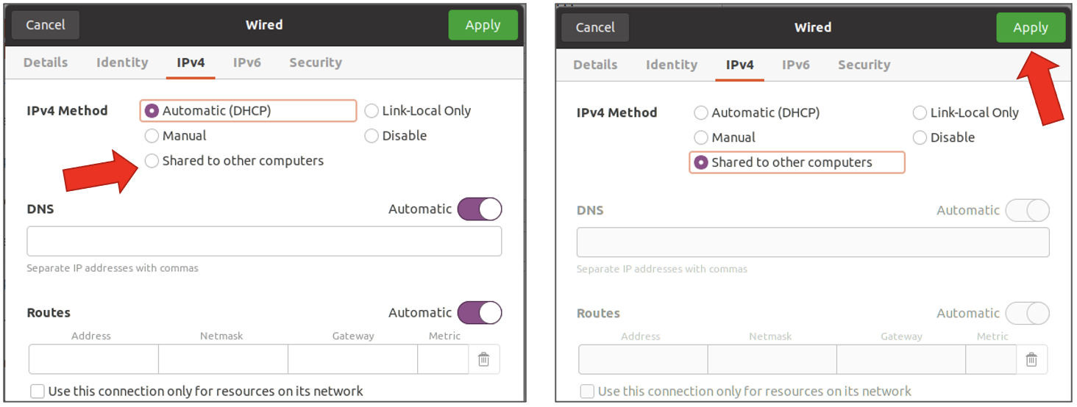Select Link-Local Only in right dialog

920,113
